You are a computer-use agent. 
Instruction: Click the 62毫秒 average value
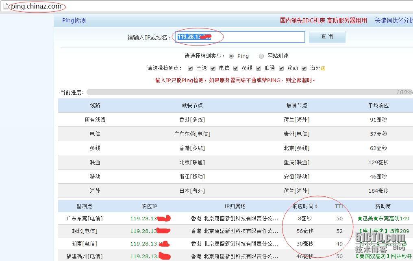tap(378, 148)
